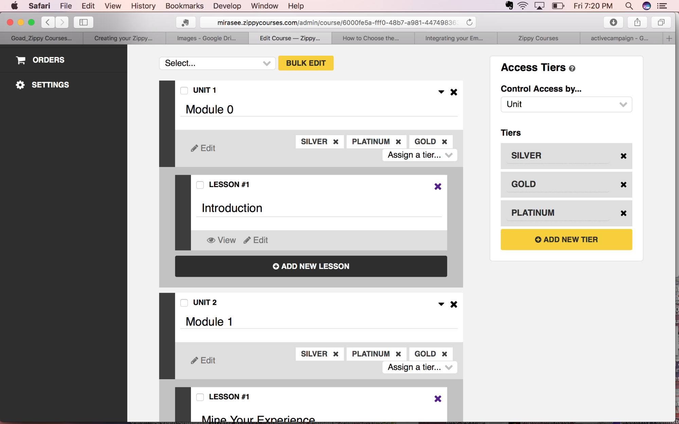Screen dimensions: 679x424
Task: Delete PLATINUM tier in Access Tiers panel
Action: (623, 213)
